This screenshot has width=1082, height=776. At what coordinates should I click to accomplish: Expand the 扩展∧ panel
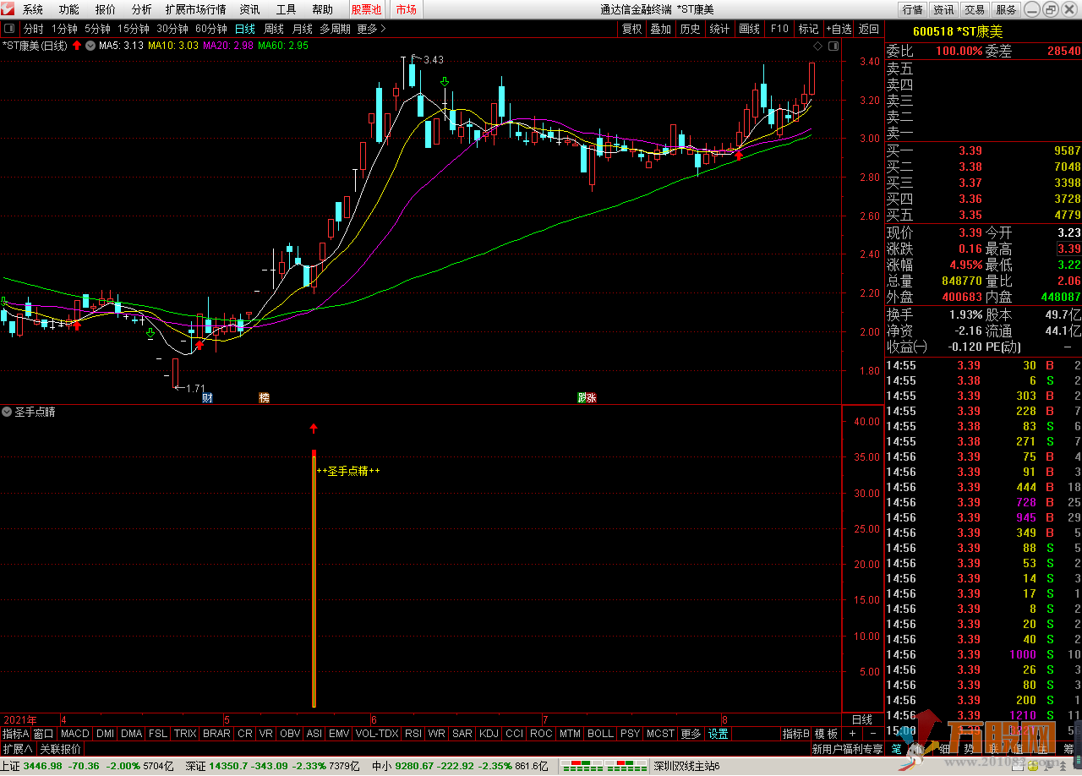[17, 749]
